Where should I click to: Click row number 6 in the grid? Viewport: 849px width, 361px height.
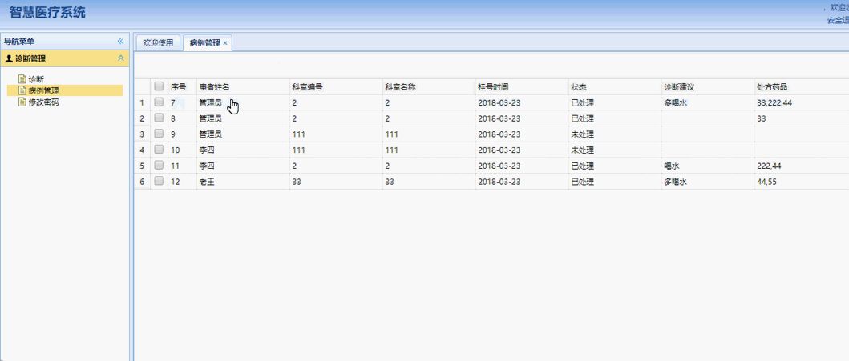pos(142,183)
